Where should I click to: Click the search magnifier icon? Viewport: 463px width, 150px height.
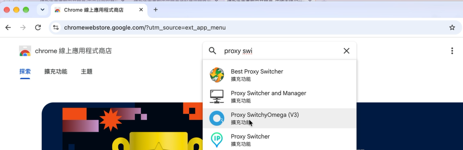pyautogui.click(x=212, y=51)
